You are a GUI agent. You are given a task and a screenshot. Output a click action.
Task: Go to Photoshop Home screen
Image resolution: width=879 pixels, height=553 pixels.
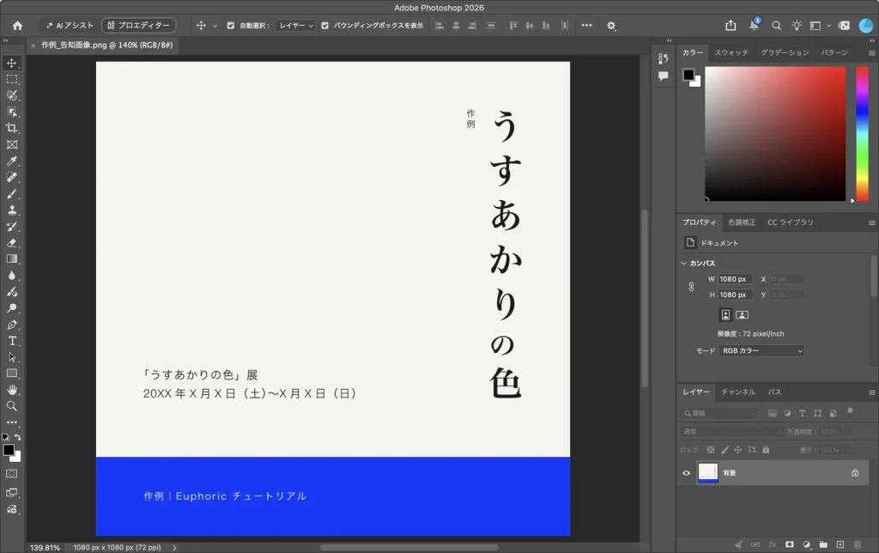pos(17,25)
